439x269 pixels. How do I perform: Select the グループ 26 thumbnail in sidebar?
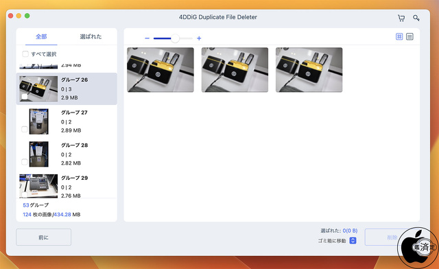38,89
